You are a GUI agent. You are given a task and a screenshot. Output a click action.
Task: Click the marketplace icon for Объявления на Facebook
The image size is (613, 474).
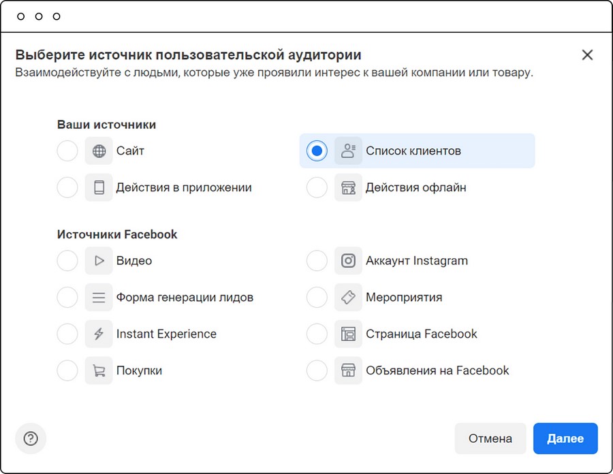(348, 370)
